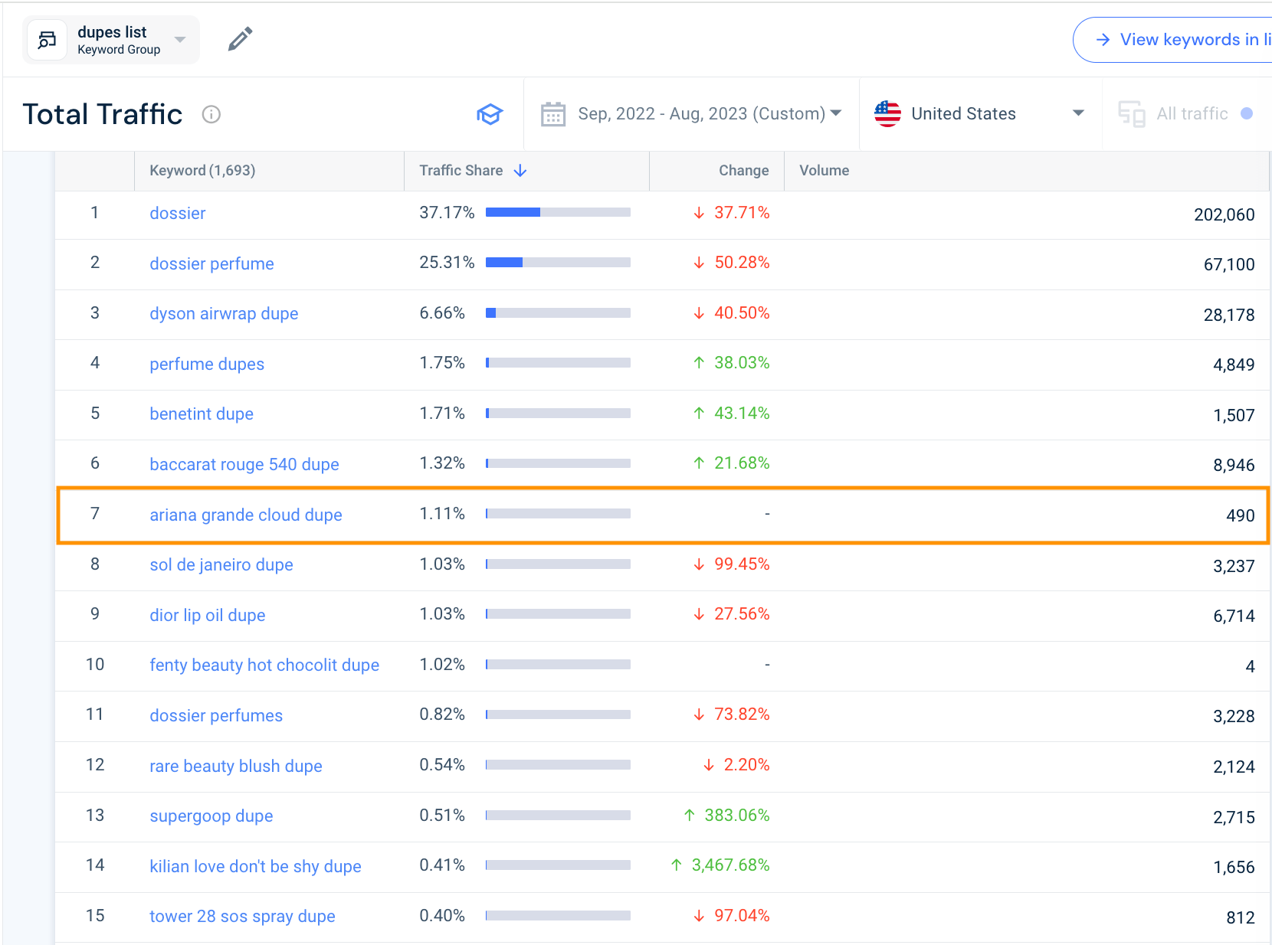The image size is (1272, 945).
Task: Open benetint dupe keyword link
Action: [202, 414]
